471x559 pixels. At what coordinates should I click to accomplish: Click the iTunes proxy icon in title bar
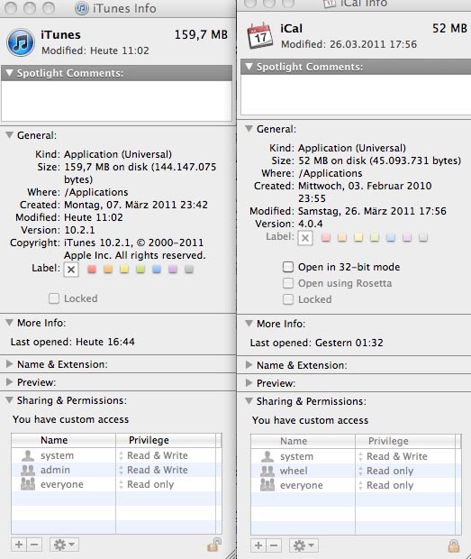pos(82,8)
